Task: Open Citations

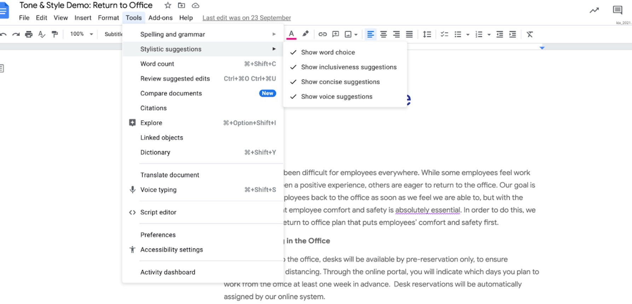Action: click(x=203, y=108)
